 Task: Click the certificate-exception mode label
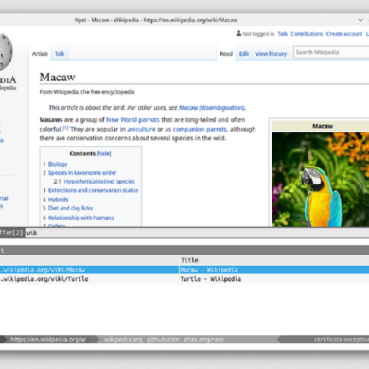[x=342, y=340]
